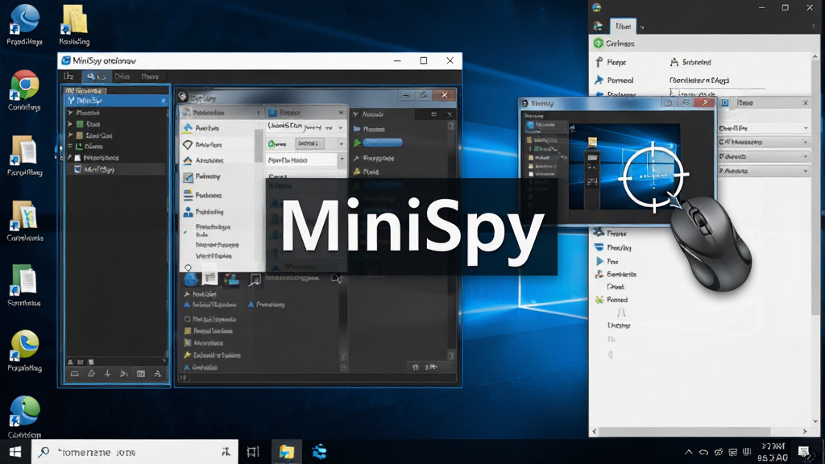Click the blue people icon in the sidebar list
Viewport: 825px width, 464px height.
click(188, 212)
